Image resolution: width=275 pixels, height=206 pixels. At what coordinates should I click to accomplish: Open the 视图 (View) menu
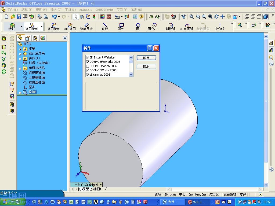tap(41, 10)
